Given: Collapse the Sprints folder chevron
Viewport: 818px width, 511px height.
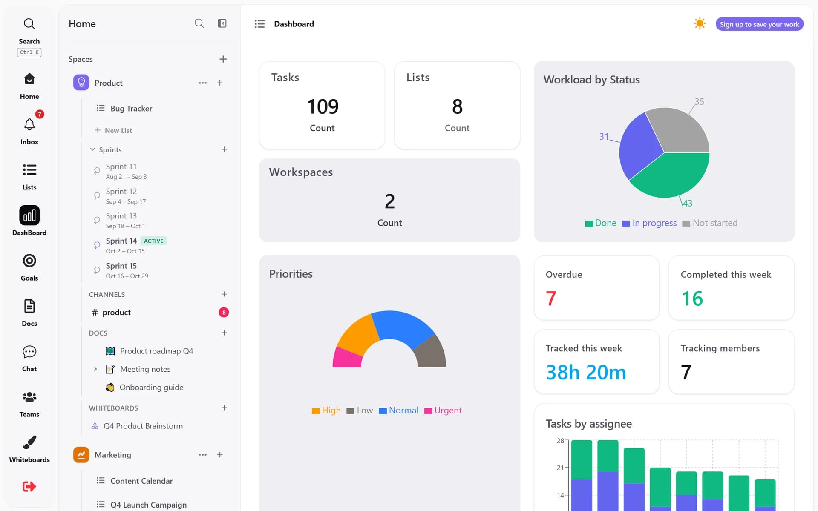Looking at the screenshot, I should (92, 149).
